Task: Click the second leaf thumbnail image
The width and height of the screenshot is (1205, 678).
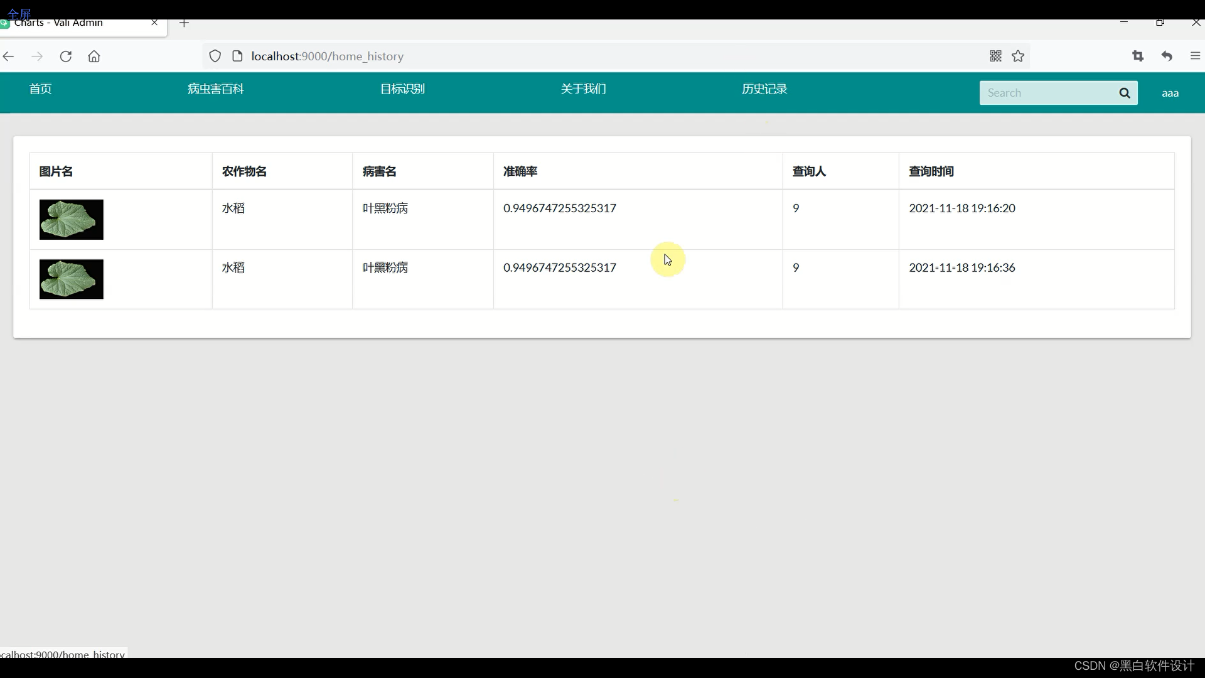Action: click(71, 278)
